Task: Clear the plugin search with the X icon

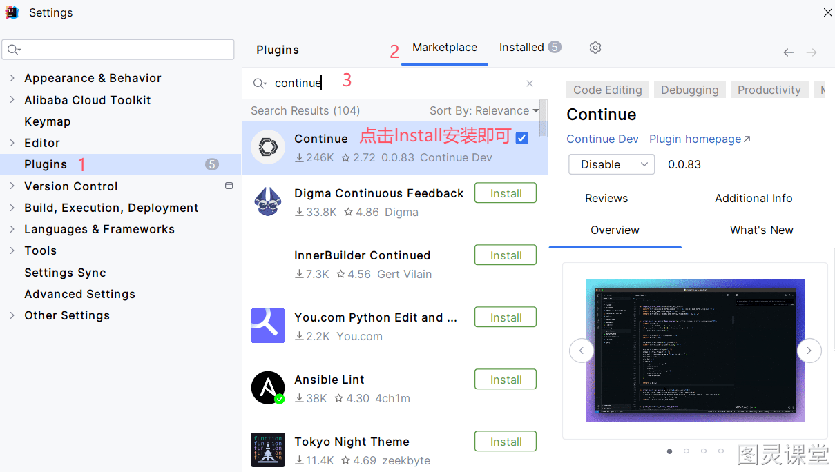Action: click(x=530, y=83)
